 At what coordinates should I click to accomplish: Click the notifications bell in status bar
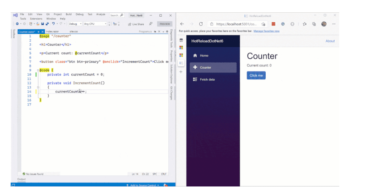pyautogui.click(x=166, y=185)
